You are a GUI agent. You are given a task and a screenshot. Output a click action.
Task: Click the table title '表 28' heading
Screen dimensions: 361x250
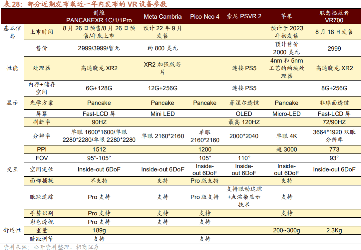tap(85, 4)
